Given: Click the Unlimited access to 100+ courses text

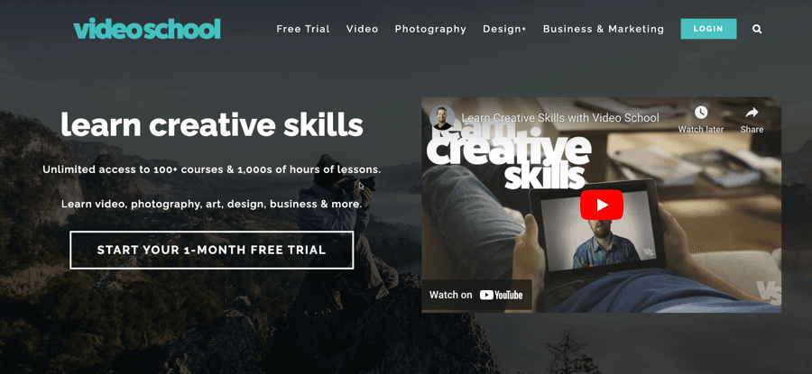Looking at the screenshot, I should coord(212,169).
